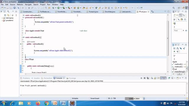Click the gray Terminate square in Console
Viewport: 189px width, 106px height.
click(x=141, y=78)
